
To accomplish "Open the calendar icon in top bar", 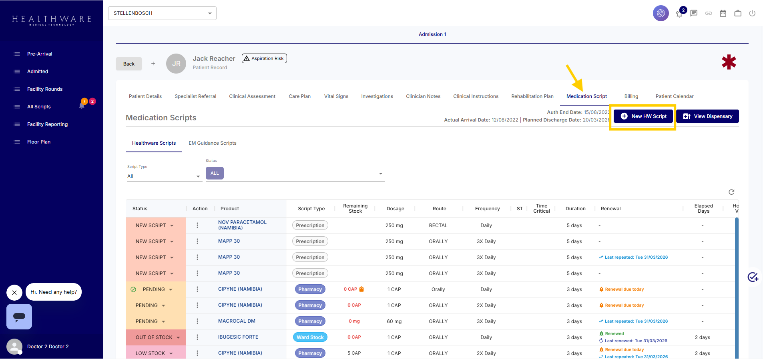I will [x=723, y=13].
